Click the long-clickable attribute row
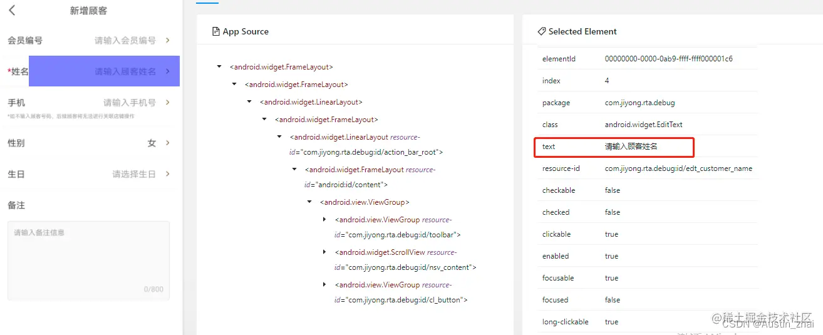 coord(647,322)
